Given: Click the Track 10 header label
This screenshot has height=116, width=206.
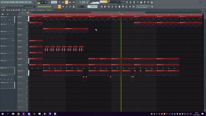Looking at the screenshot, I should 20,71.
